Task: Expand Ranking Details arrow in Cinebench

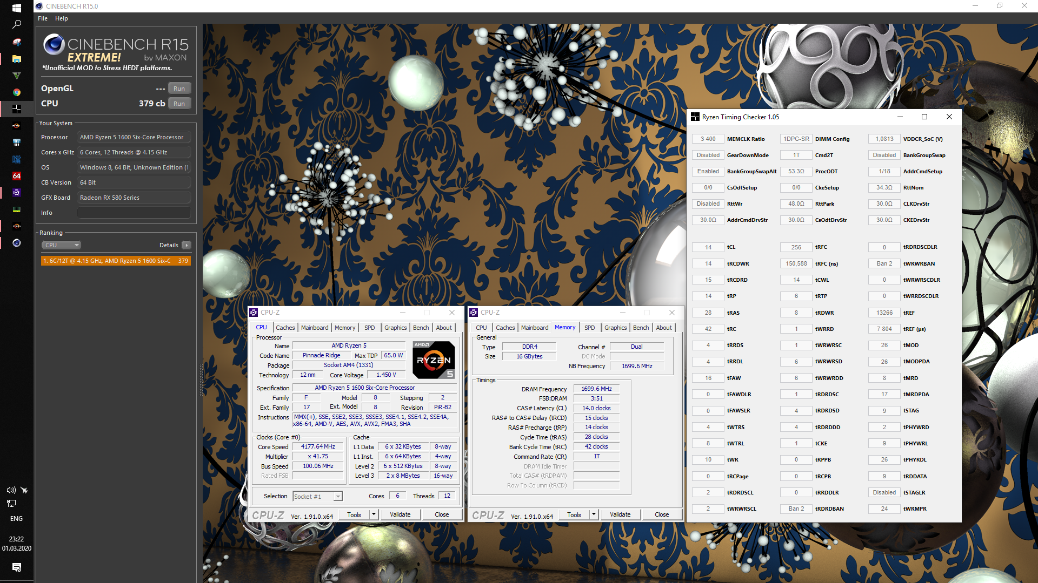Action: pyautogui.click(x=187, y=245)
